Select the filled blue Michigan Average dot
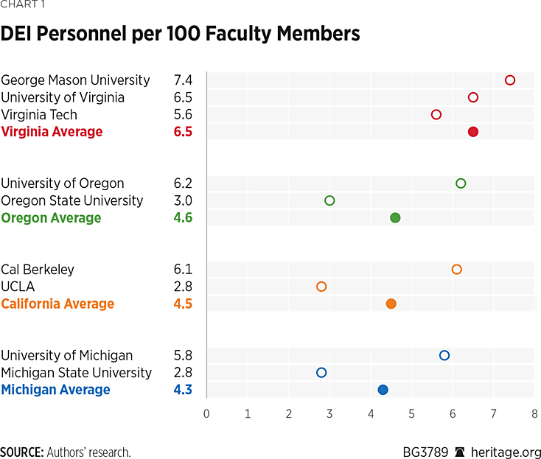Viewport: 541px width, 459px height. click(383, 390)
